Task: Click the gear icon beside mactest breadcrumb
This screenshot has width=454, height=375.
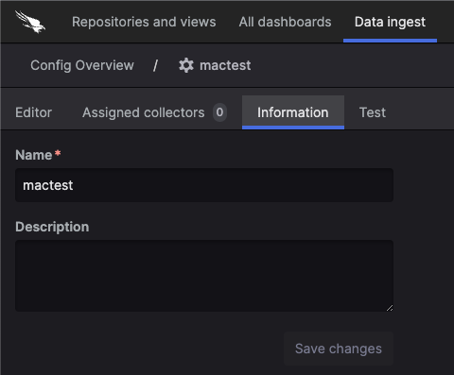Action: point(186,65)
